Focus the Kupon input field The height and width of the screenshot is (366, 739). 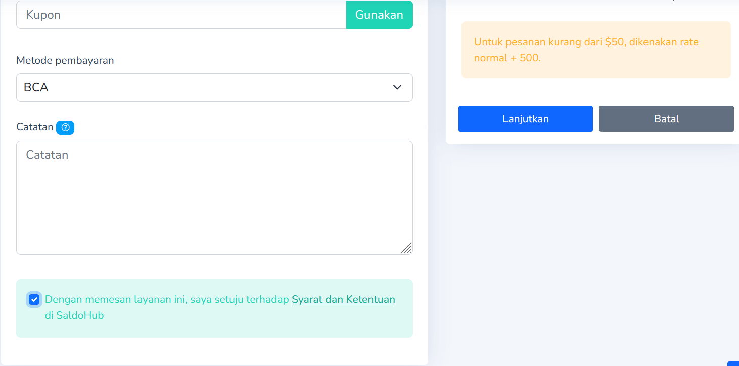coord(181,15)
